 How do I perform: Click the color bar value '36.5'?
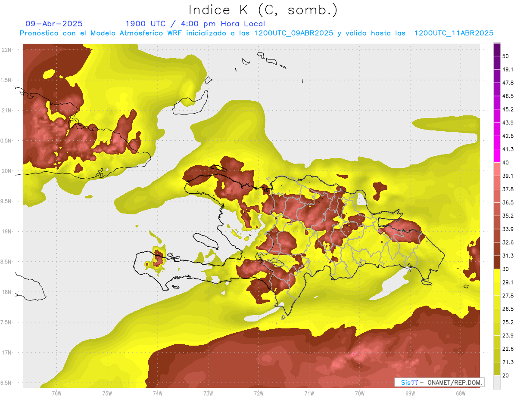coord(508,202)
